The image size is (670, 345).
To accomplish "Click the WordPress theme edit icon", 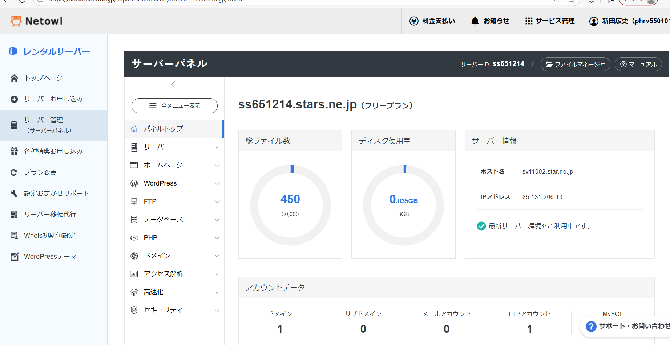I will [15, 257].
